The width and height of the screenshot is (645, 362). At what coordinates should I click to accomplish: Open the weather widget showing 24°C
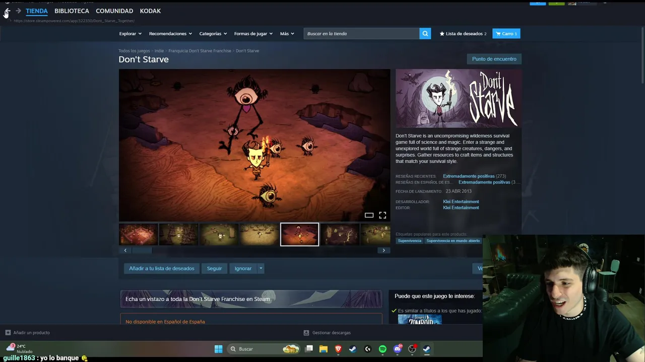[19, 348]
